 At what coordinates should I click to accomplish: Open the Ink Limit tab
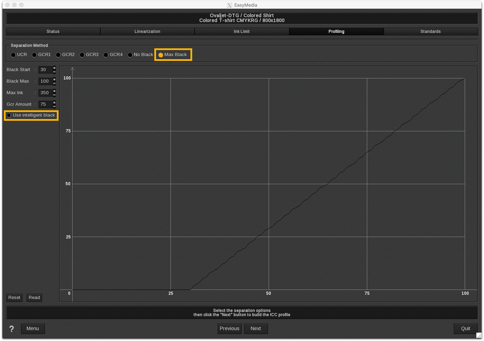pyautogui.click(x=242, y=32)
